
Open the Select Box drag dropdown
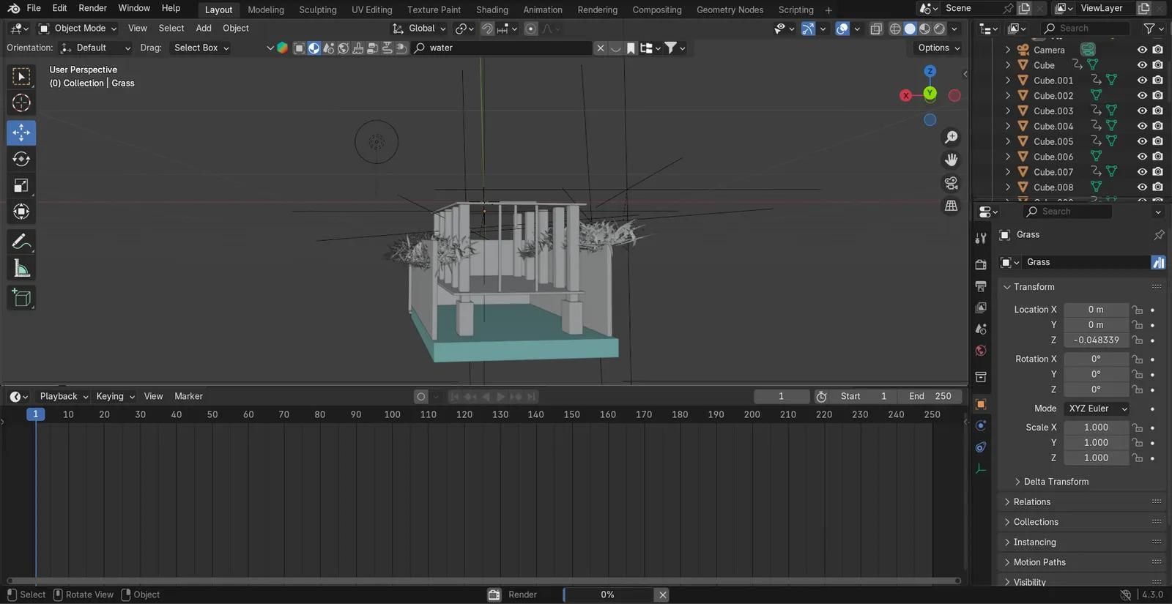click(201, 48)
